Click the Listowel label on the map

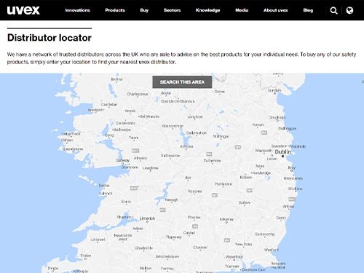click(98, 240)
